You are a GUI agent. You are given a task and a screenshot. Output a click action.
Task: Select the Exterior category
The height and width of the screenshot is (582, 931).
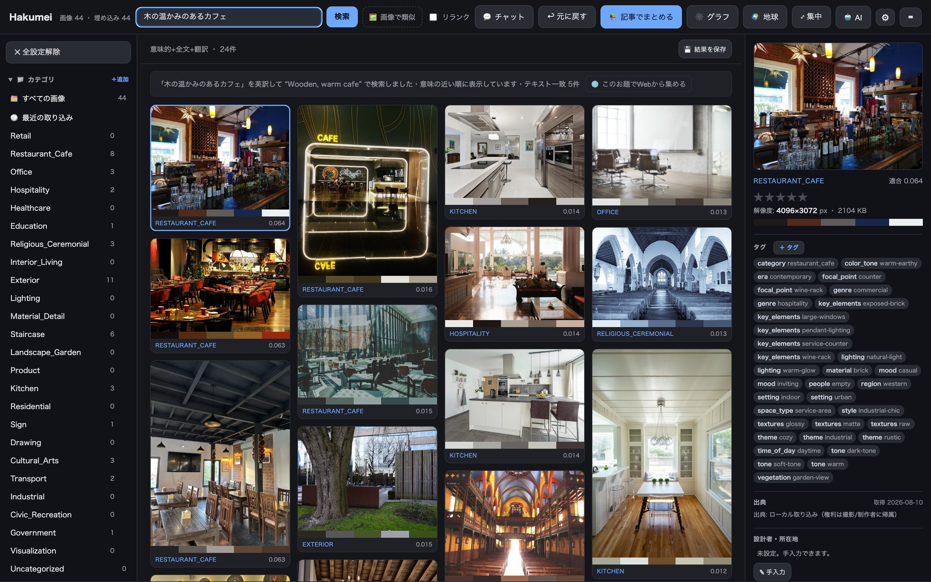click(x=62, y=280)
